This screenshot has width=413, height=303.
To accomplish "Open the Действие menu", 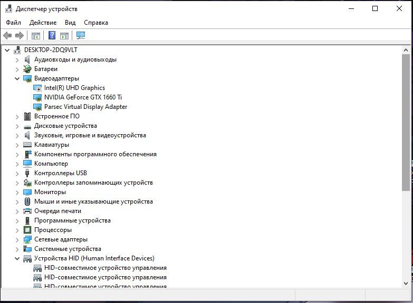I will coord(43,23).
